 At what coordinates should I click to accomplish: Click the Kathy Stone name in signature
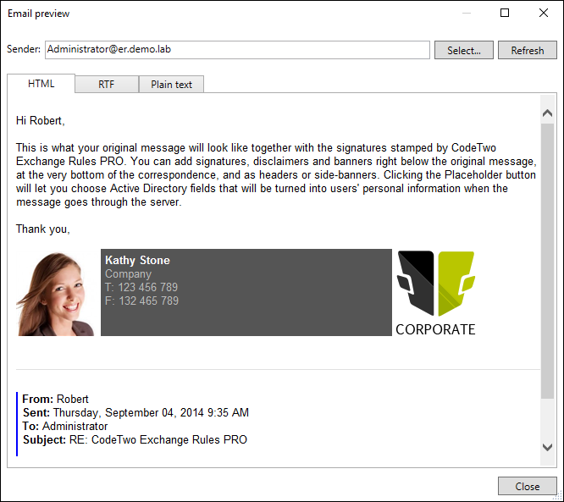(x=137, y=260)
